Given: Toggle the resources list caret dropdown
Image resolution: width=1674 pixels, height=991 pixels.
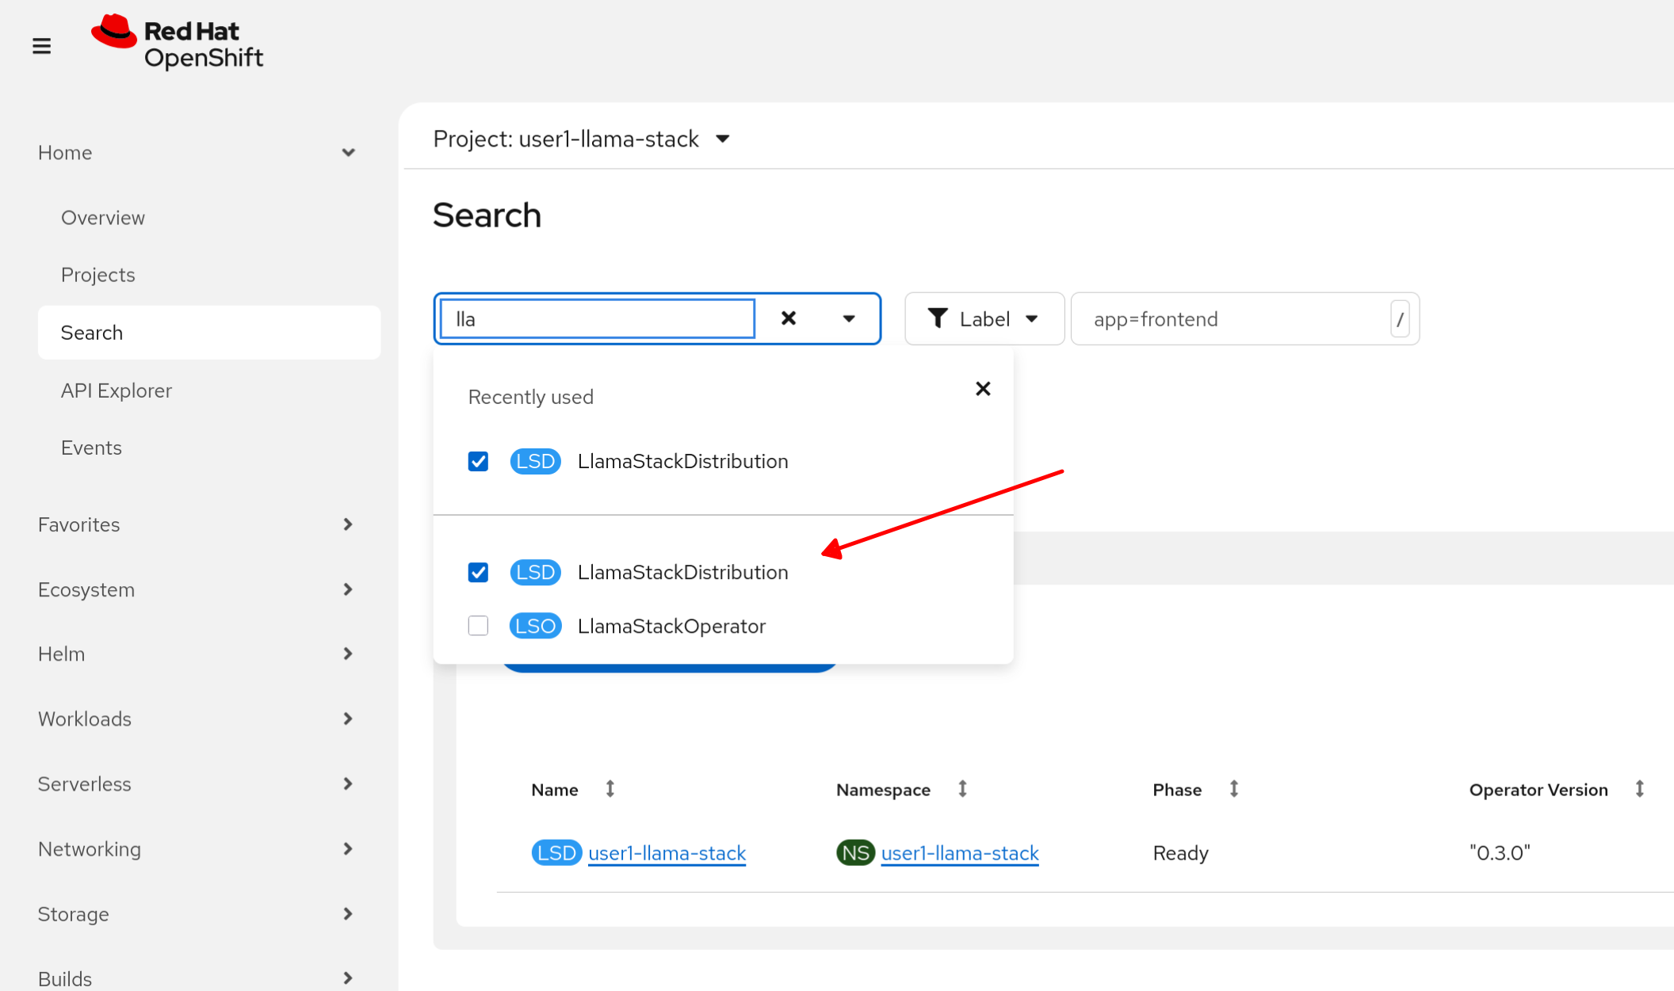Looking at the screenshot, I should [x=849, y=318].
